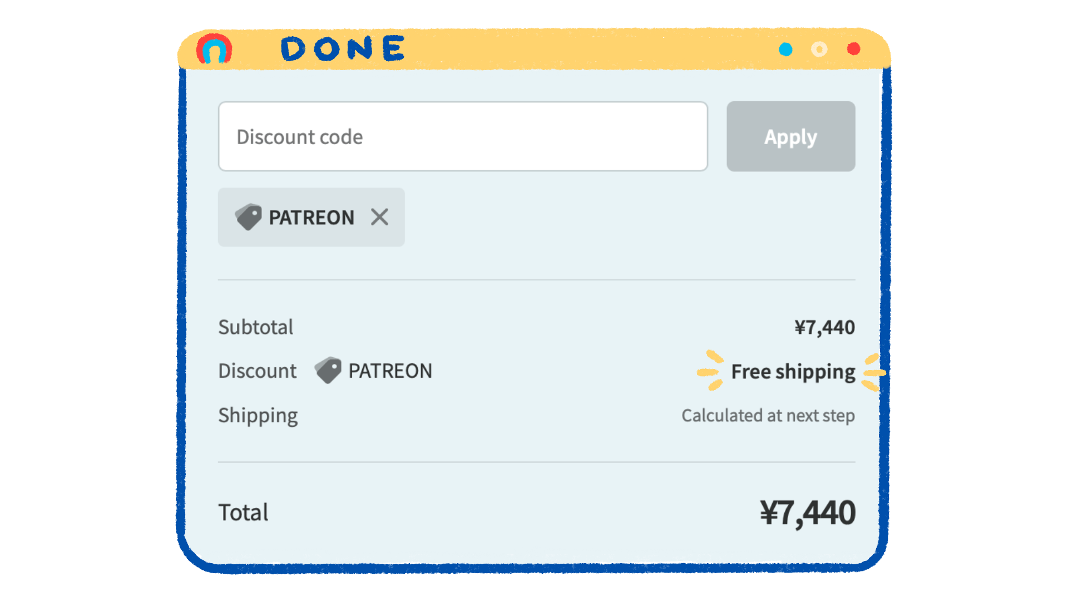Click the Discount code input field
Viewport: 1068px width, 601px height.
coord(463,136)
